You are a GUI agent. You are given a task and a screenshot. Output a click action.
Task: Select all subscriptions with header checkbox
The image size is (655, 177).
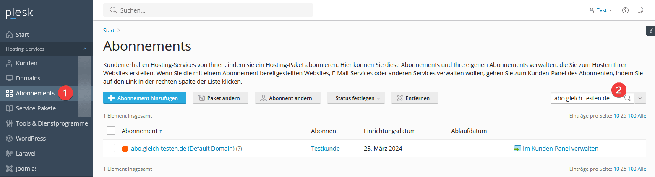111,131
